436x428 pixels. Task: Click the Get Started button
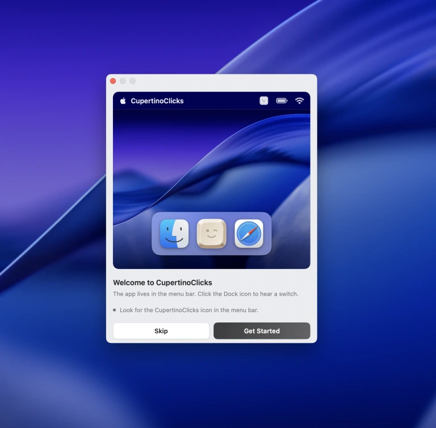tap(262, 331)
